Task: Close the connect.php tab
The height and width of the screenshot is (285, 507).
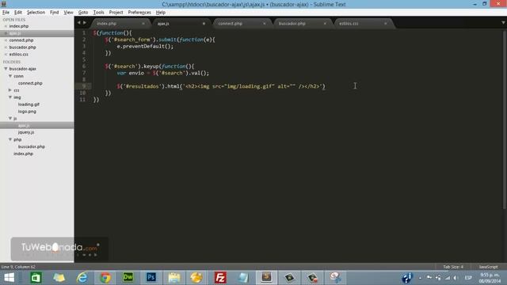Action: tap(264, 24)
